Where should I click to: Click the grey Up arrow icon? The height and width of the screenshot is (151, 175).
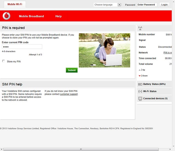pyautogui.click(x=139, y=70)
